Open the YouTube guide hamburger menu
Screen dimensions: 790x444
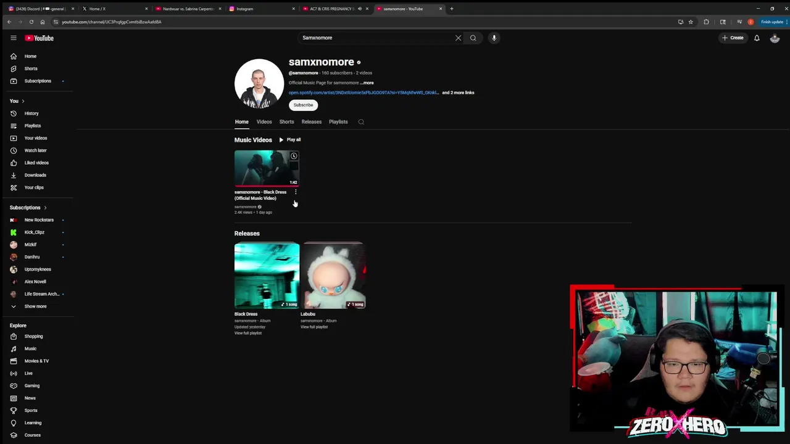pos(13,38)
